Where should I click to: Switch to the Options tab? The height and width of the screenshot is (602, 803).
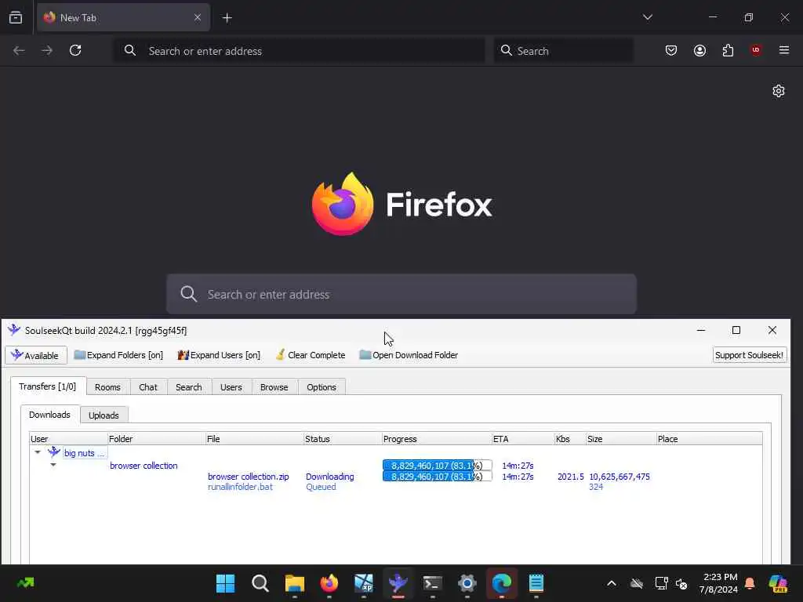coord(321,387)
